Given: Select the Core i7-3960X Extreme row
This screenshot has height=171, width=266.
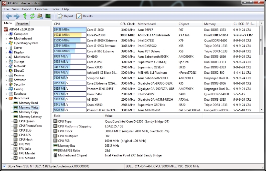Looking at the screenshot, I should tap(156, 40).
